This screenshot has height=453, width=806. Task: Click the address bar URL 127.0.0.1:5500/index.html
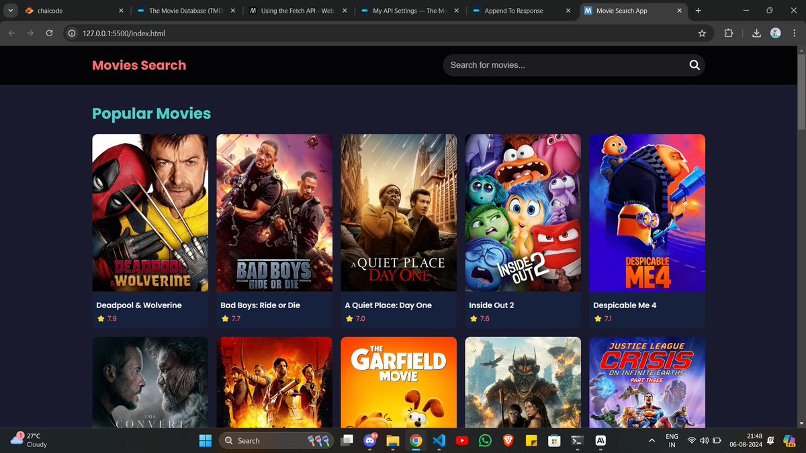pyautogui.click(x=123, y=33)
